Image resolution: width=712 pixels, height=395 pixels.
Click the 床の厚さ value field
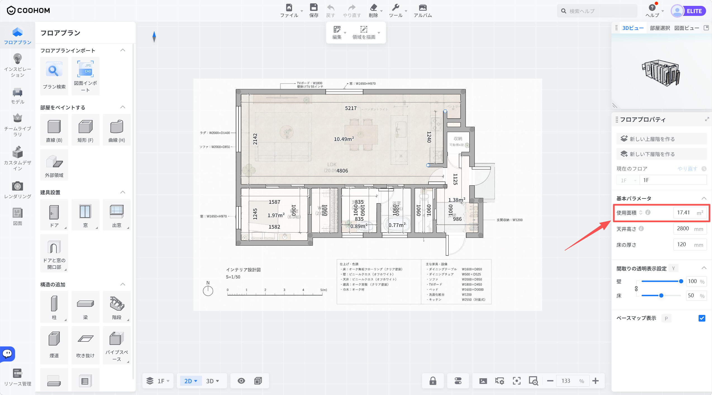(x=690, y=245)
